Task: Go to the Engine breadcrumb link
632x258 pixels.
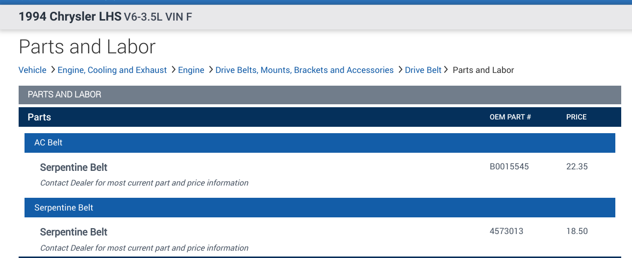Action: (x=191, y=70)
